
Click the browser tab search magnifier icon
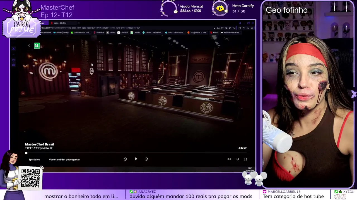click(240, 23)
